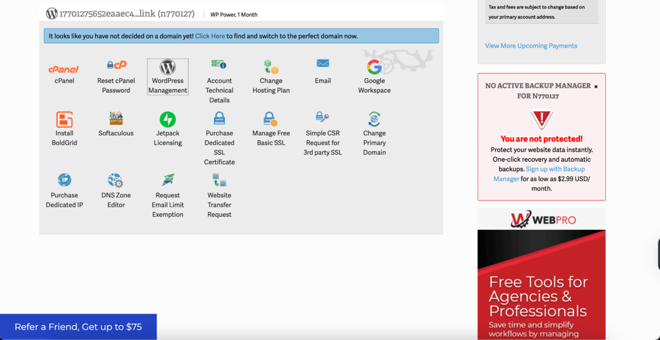Open WordPress Management icon

click(168, 67)
